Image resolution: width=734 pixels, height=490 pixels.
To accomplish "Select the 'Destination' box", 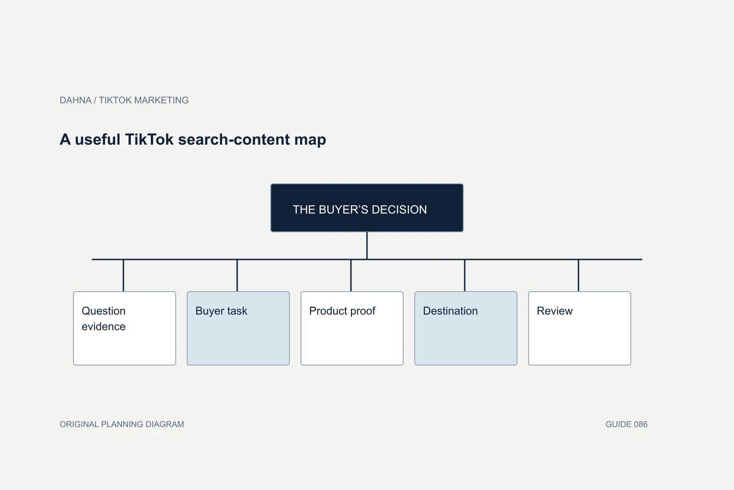I will [x=466, y=328].
